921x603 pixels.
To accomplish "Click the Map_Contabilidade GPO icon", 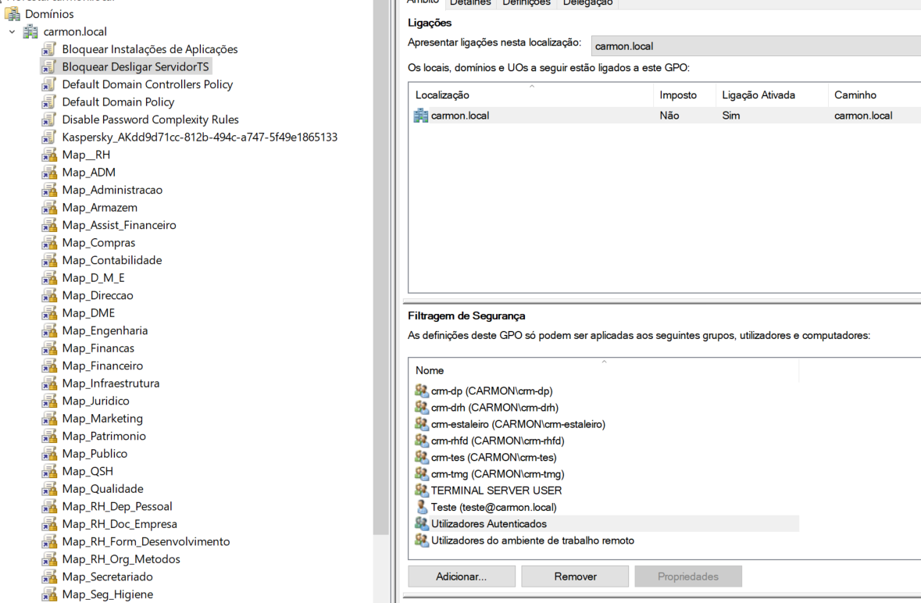I will pos(49,261).
